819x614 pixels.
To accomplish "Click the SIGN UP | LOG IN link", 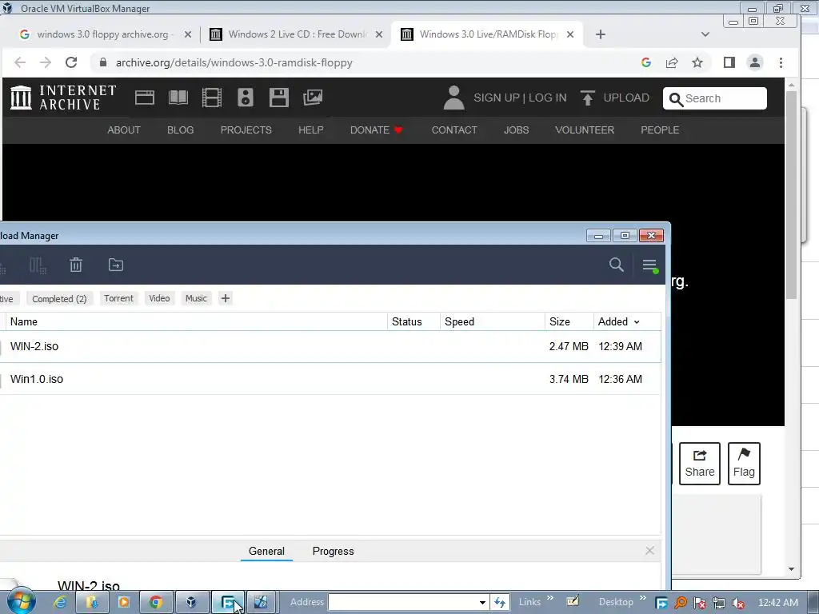I will coord(520,98).
